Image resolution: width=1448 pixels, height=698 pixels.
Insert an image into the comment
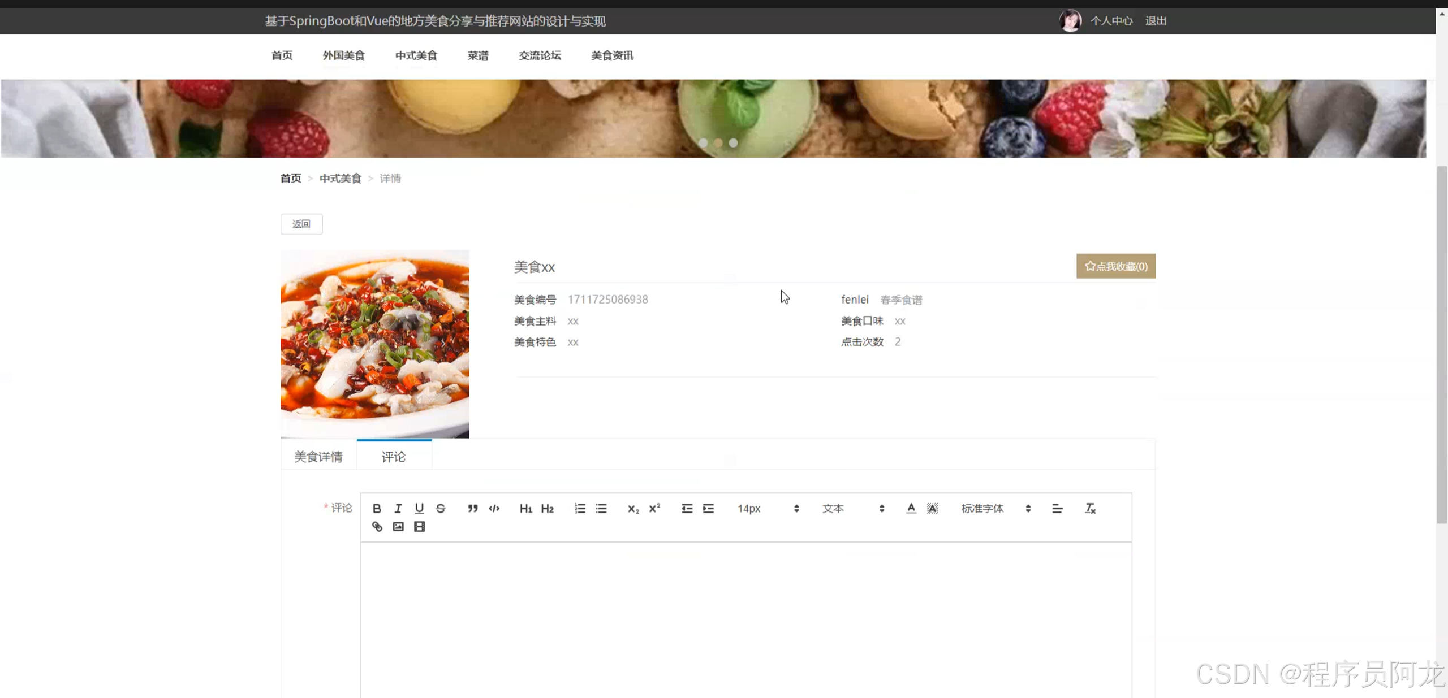(x=398, y=527)
